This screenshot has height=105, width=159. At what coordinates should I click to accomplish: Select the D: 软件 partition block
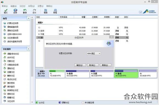[x=77, y=74]
